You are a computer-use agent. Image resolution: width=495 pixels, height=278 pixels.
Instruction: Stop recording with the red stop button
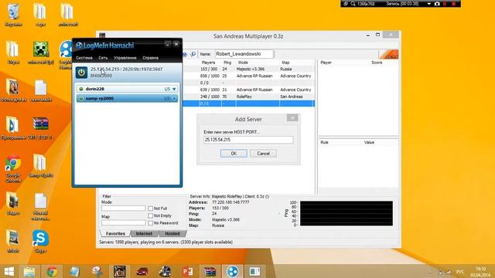click(454, 4)
